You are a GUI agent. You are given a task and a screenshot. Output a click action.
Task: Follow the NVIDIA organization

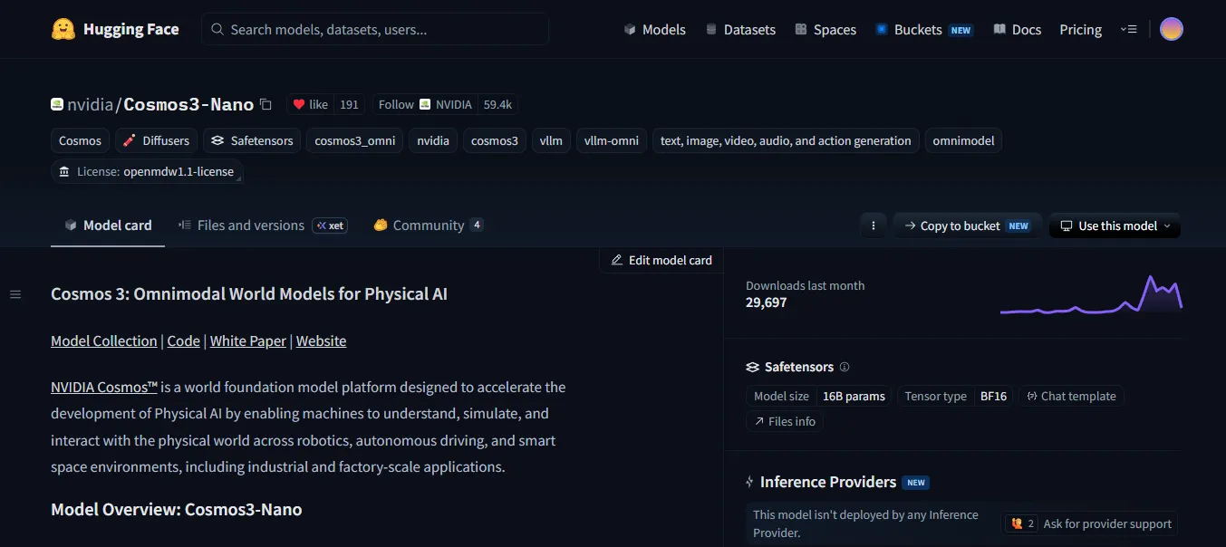[424, 104]
